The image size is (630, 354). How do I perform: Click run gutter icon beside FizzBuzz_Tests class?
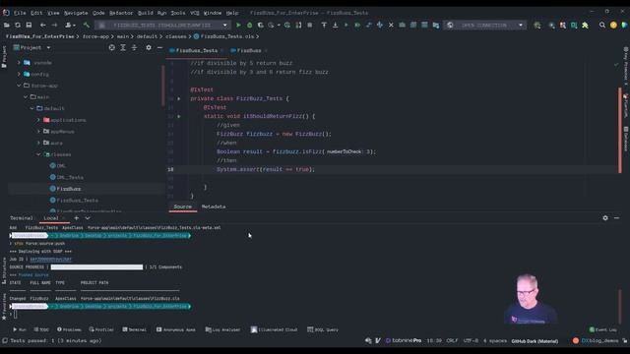(179, 98)
